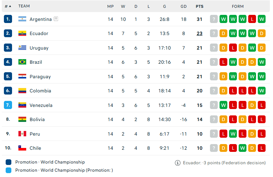Click dark blue World Championship legend swatch

coord(8,162)
